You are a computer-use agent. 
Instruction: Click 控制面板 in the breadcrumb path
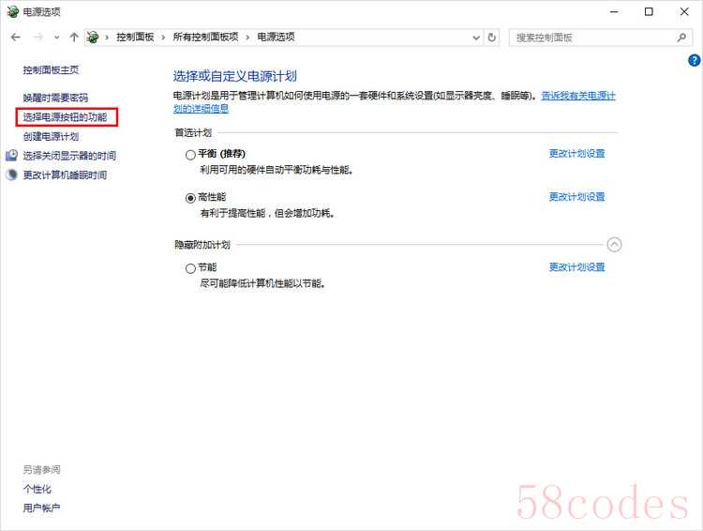click(x=135, y=38)
